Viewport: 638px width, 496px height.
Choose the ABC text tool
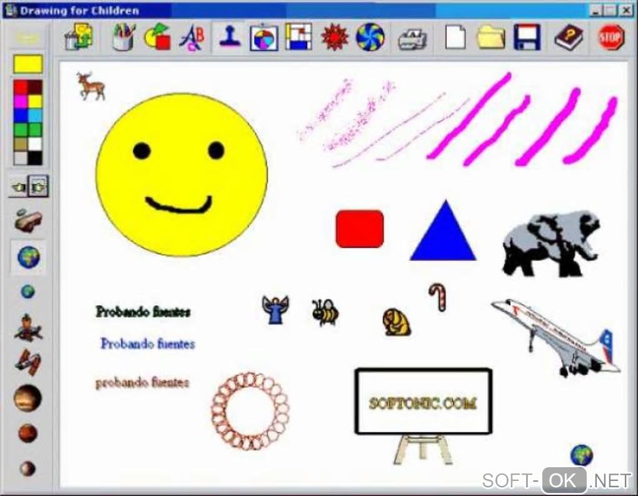coord(191,38)
